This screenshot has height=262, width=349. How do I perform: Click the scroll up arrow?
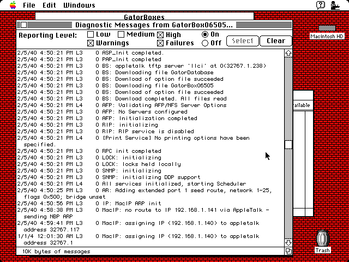coord(288,53)
